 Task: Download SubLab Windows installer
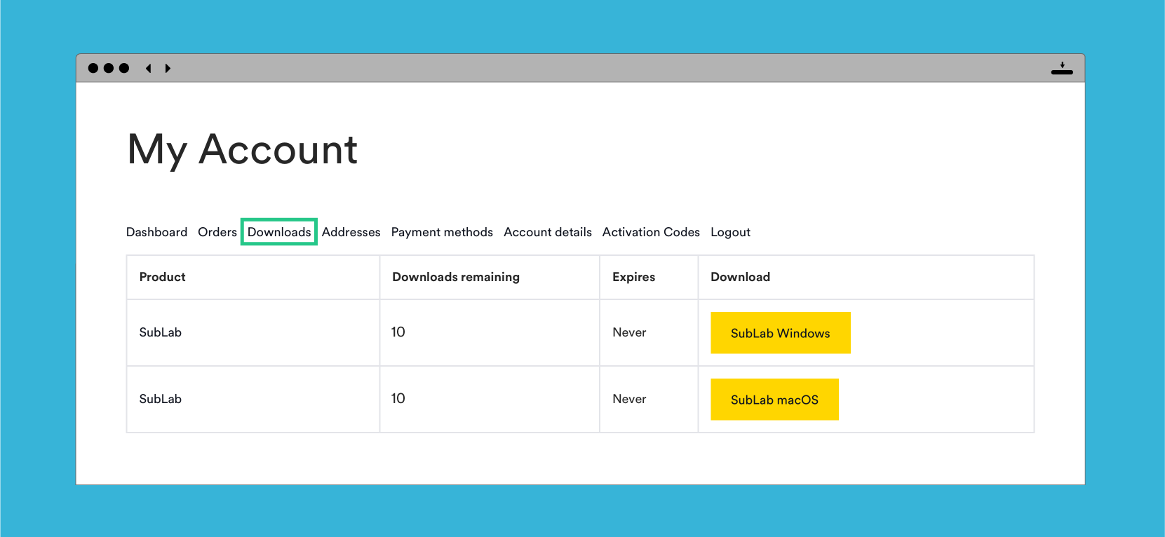(781, 333)
